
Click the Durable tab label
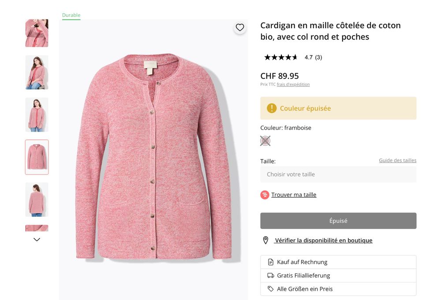point(71,15)
